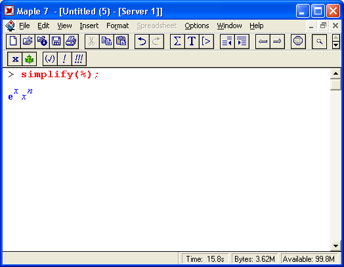The image size is (344, 267).
Task: Open the Help menu
Action: (x=257, y=26)
